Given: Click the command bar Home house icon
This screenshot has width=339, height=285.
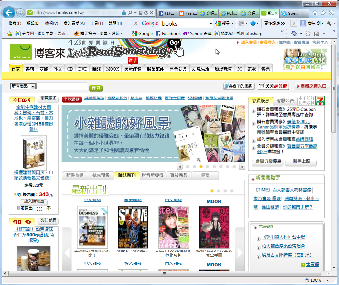Looking at the screenshot, I should (x=294, y=34).
